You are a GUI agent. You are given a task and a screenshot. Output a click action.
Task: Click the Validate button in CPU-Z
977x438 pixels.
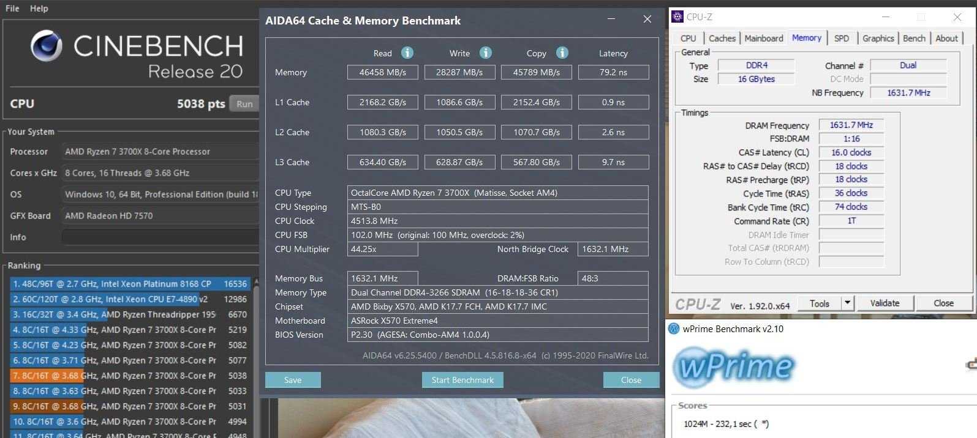coord(885,303)
